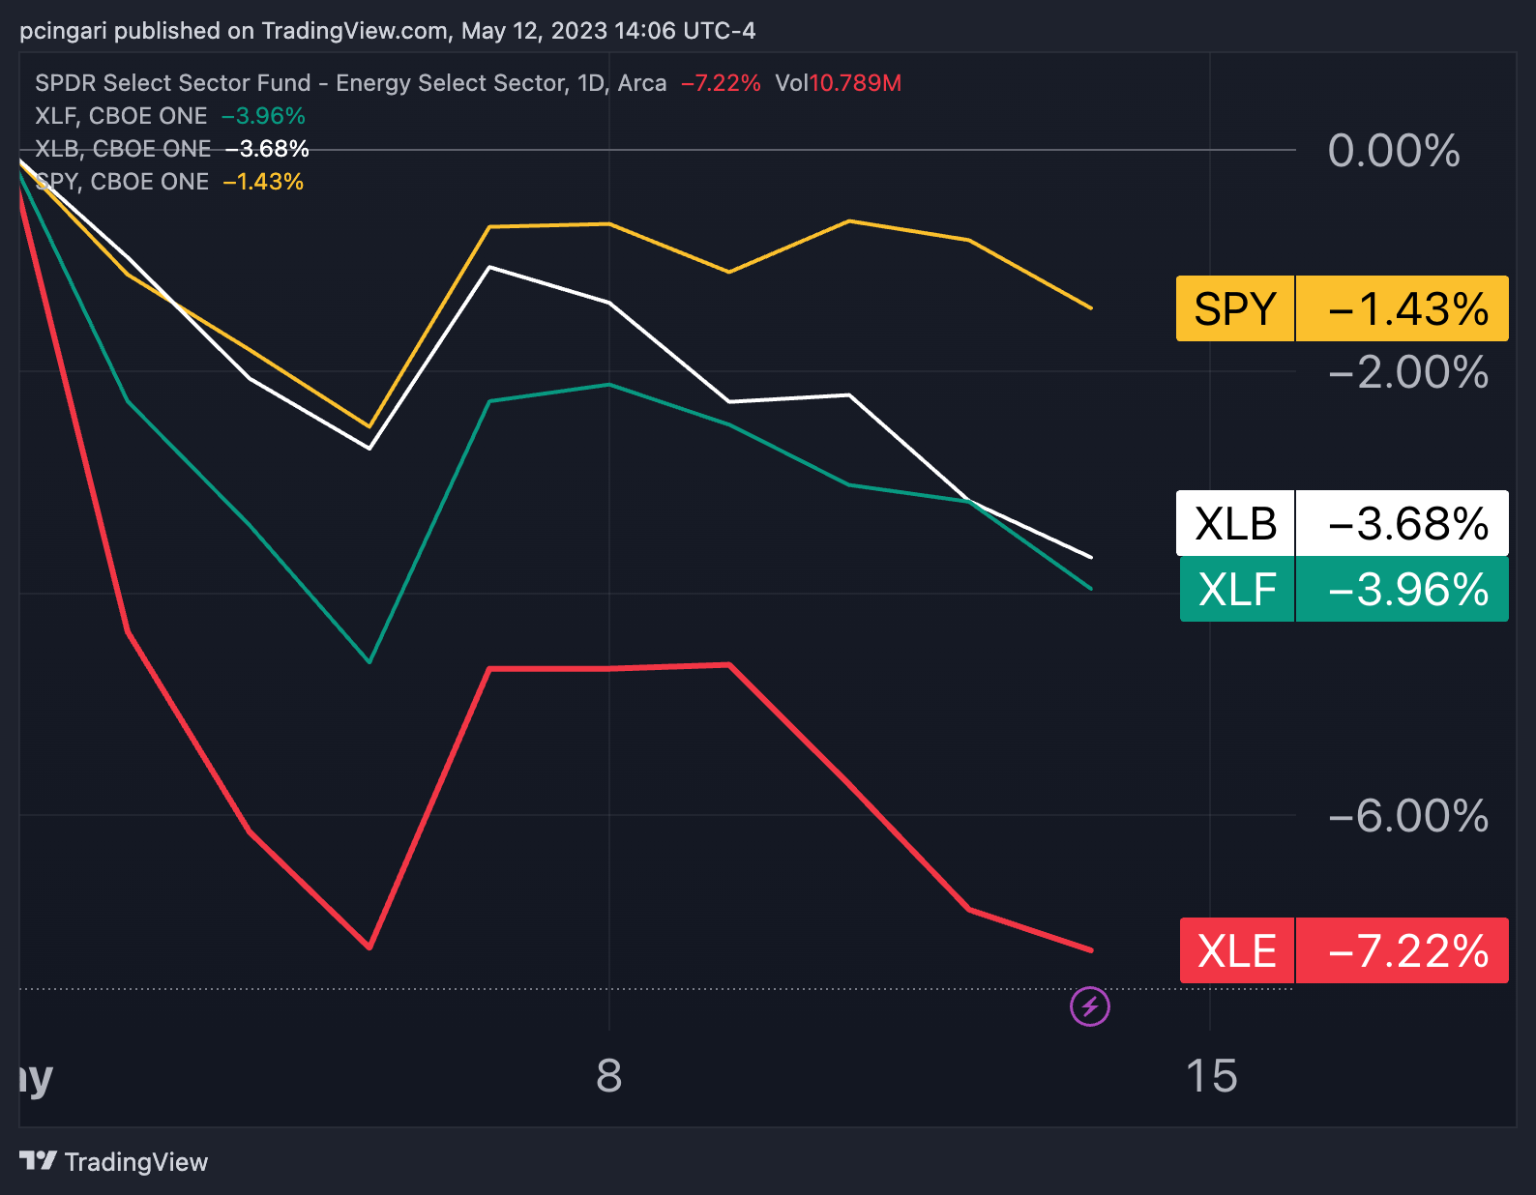
Task: Select the XLB ticker label tag
Action: click(x=1235, y=523)
